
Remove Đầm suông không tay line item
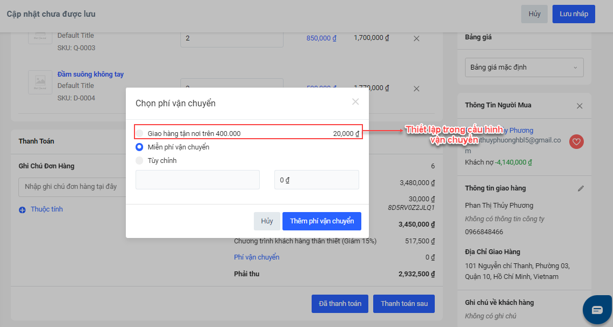416,88
